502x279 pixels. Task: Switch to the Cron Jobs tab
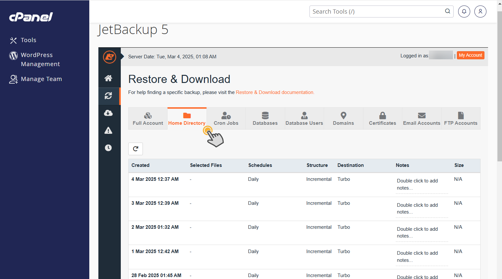click(226, 119)
